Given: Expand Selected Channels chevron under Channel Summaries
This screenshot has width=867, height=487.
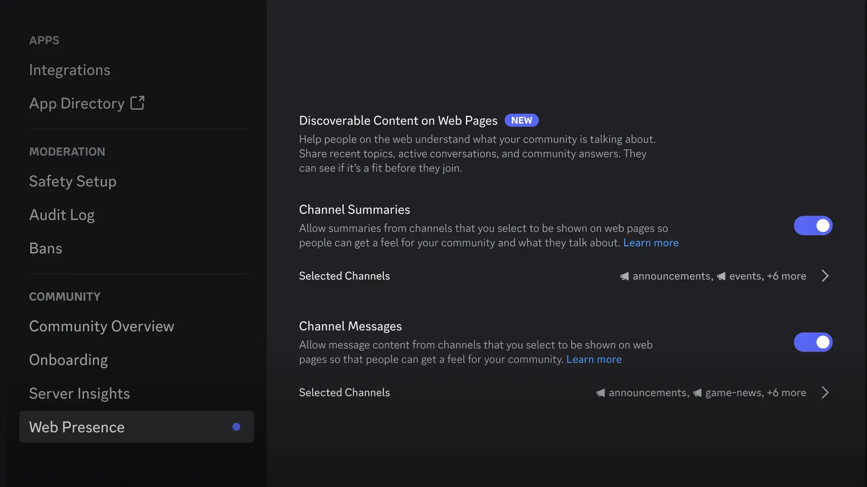Looking at the screenshot, I should [825, 276].
